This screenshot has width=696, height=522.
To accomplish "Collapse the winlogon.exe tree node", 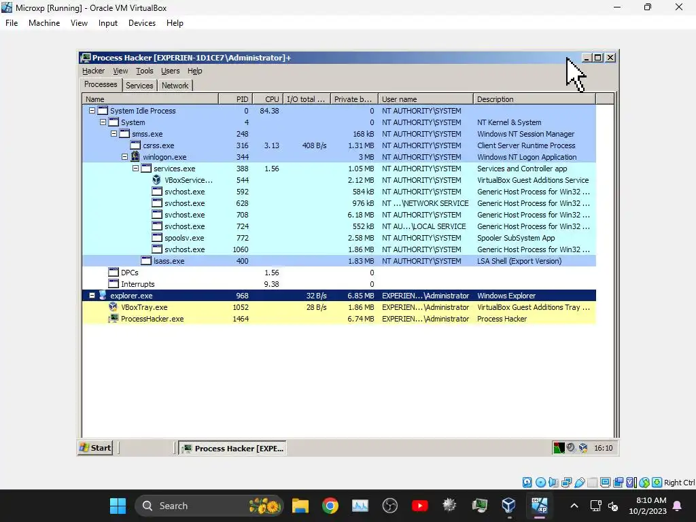I will (125, 157).
